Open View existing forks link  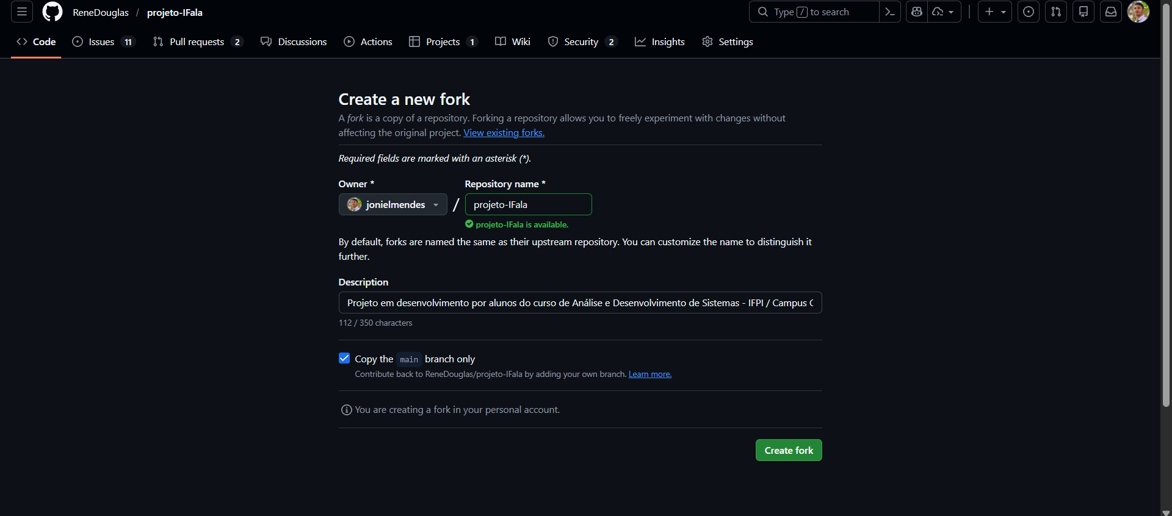point(504,132)
